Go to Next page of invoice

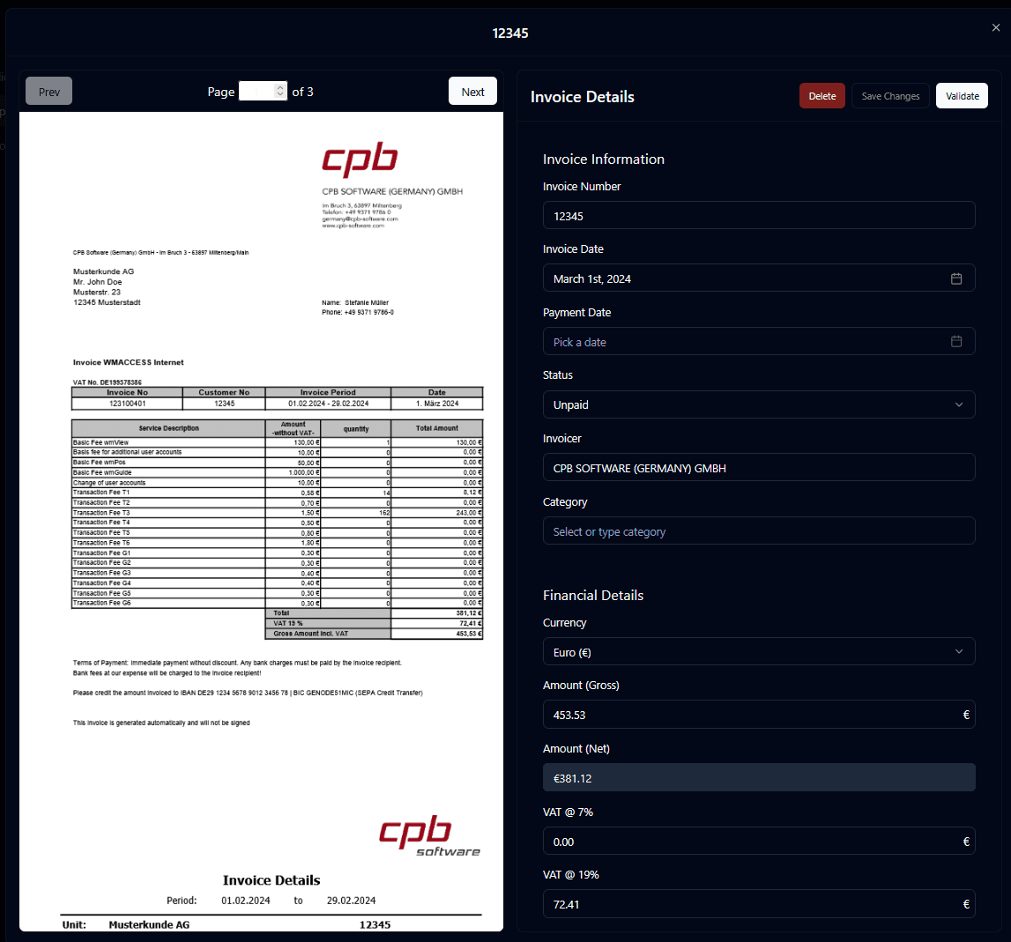(x=472, y=92)
